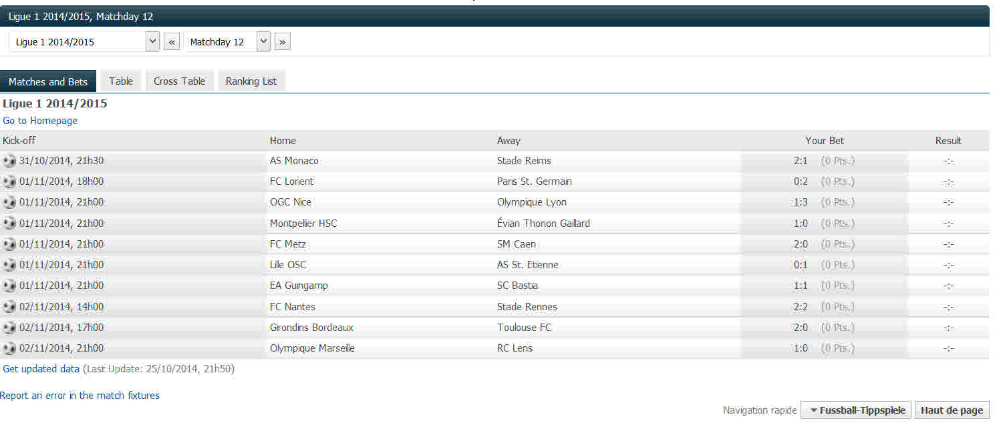Viewport: 995px width, 425px height.
Task: Report an error in the match fixtures
Action: point(80,396)
